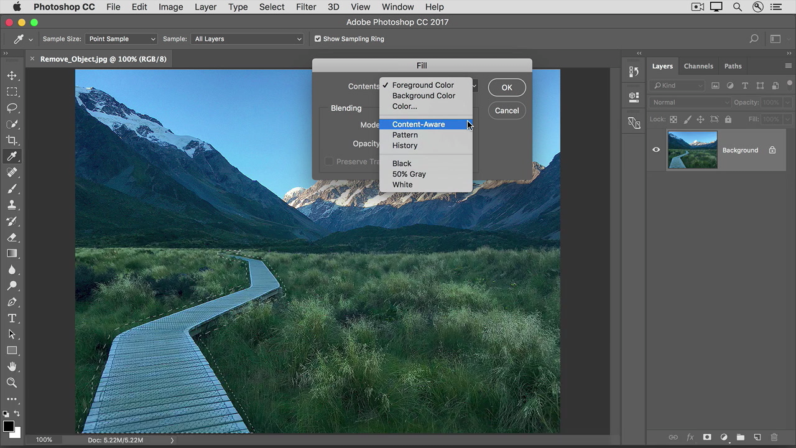Switch to the Channels tab
The height and width of the screenshot is (448, 796).
pyautogui.click(x=698, y=66)
